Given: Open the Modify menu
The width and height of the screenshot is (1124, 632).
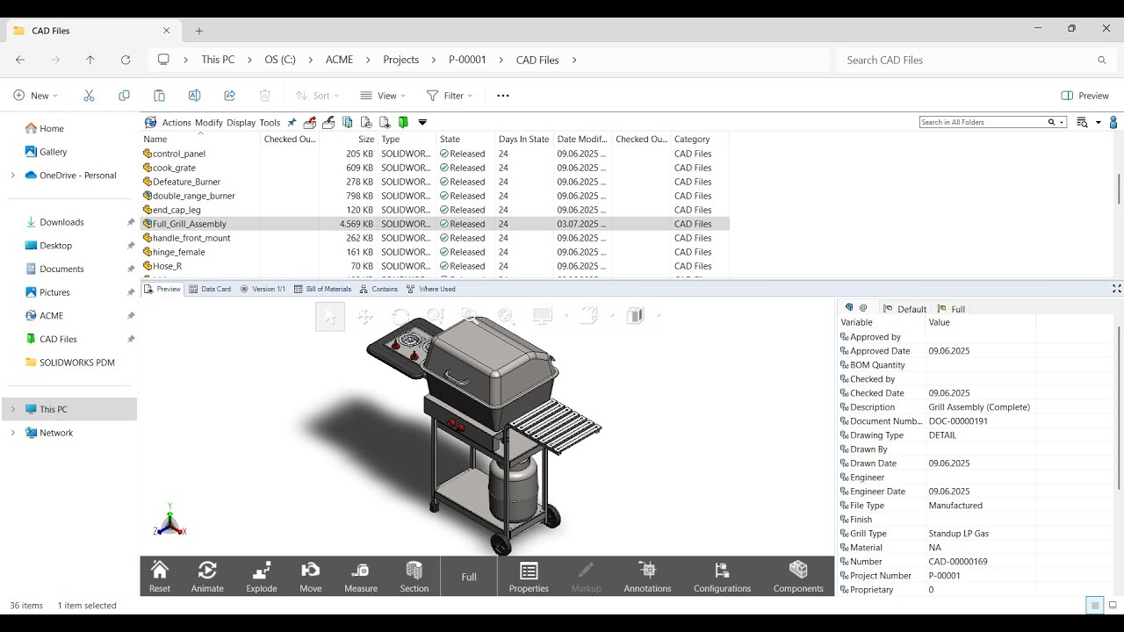Looking at the screenshot, I should click(x=209, y=123).
